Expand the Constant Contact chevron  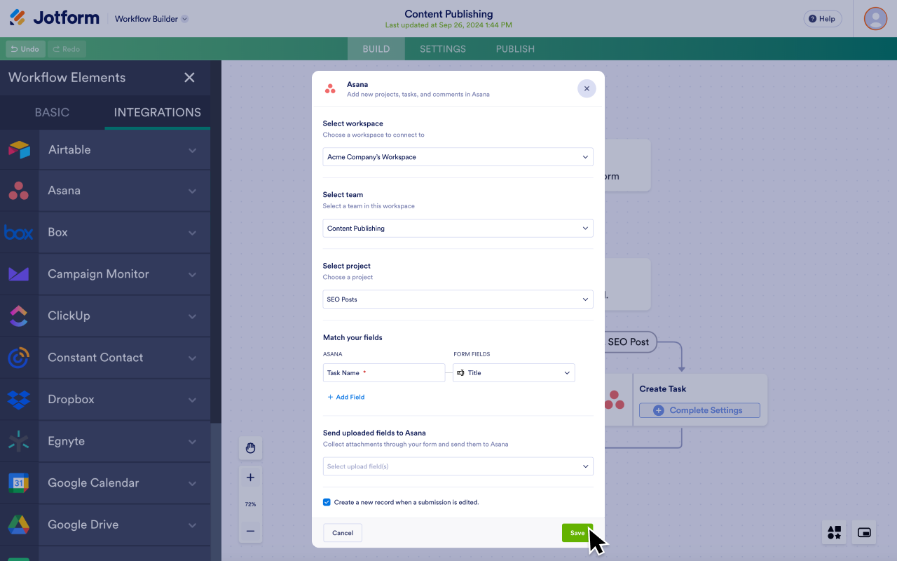click(x=192, y=358)
